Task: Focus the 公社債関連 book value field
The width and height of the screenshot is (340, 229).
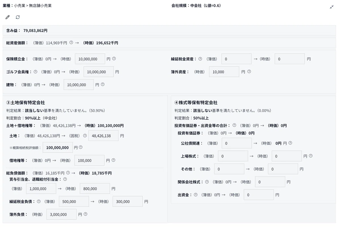Action: [x=237, y=143]
